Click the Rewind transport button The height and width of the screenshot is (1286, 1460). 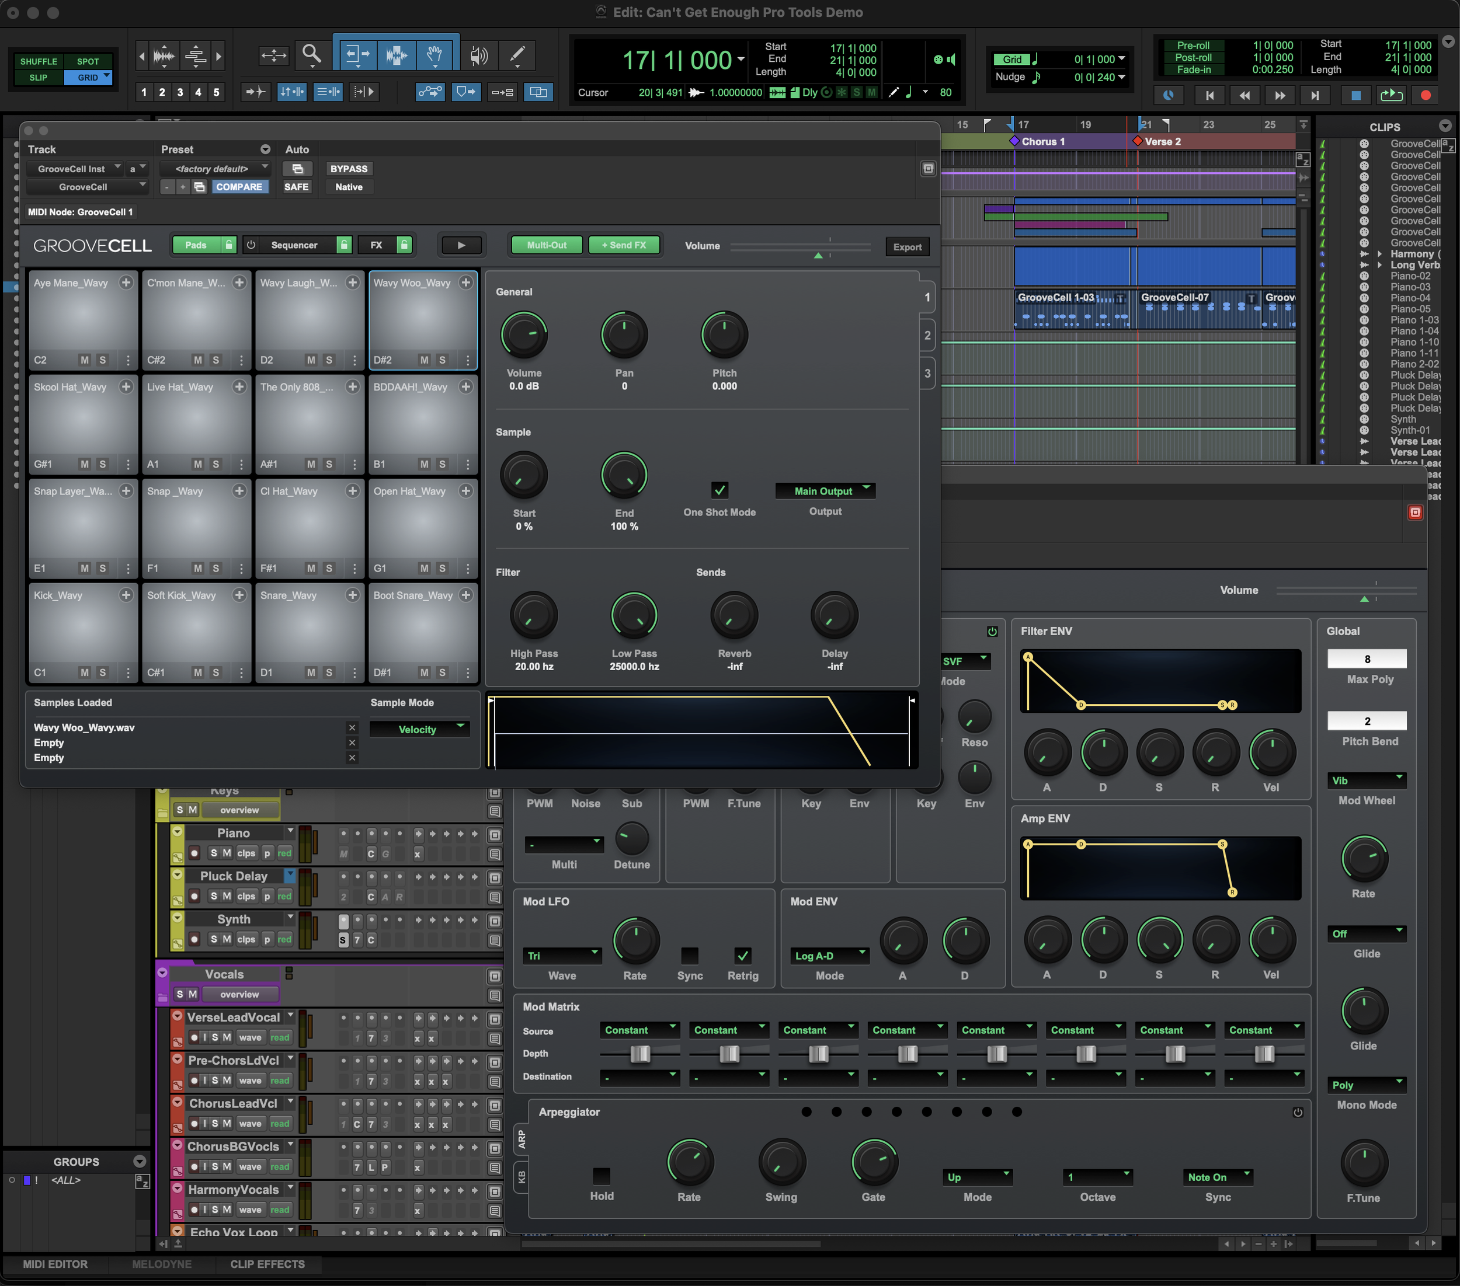pyautogui.click(x=1245, y=95)
